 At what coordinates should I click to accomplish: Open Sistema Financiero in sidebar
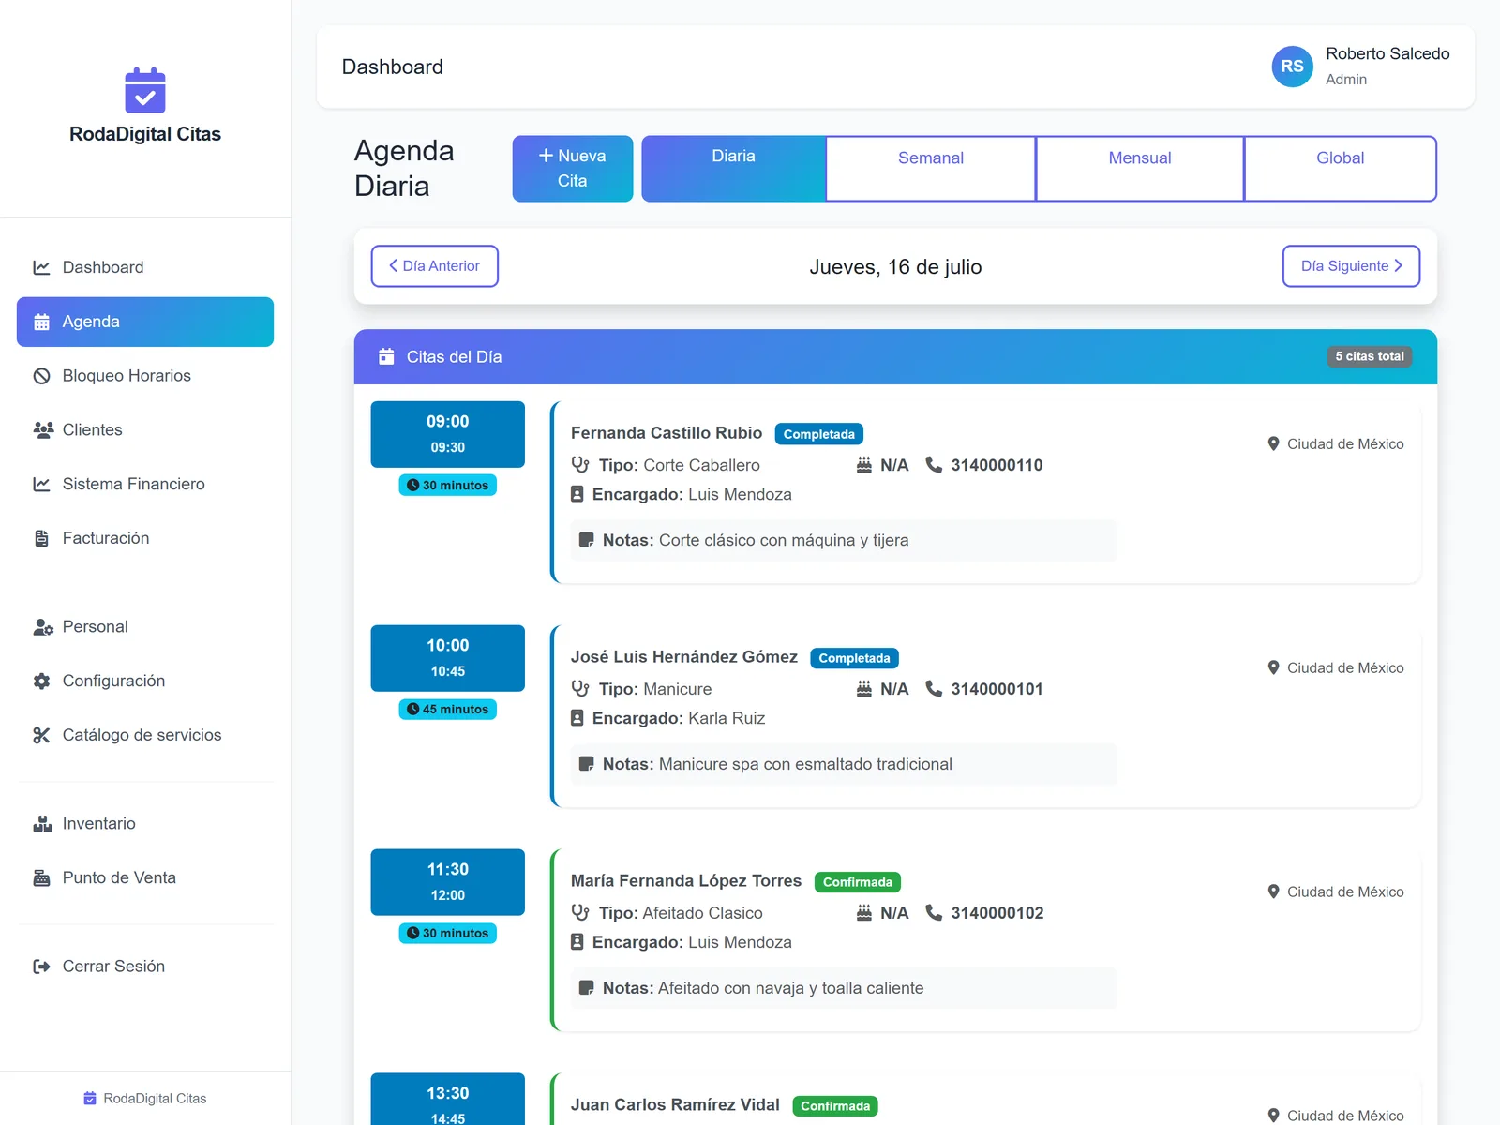(145, 484)
